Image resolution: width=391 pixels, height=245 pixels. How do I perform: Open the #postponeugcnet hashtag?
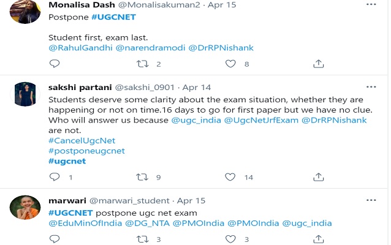click(x=86, y=151)
